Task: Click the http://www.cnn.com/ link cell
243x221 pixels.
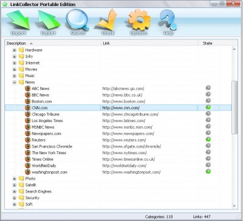Action: tap(121, 107)
